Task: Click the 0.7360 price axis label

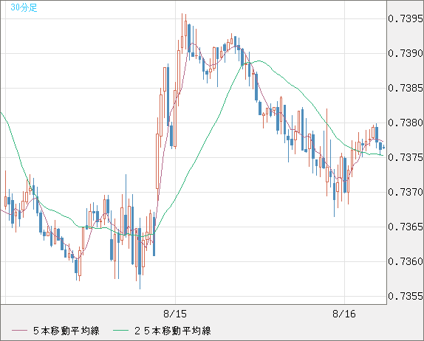Action: click(x=406, y=261)
